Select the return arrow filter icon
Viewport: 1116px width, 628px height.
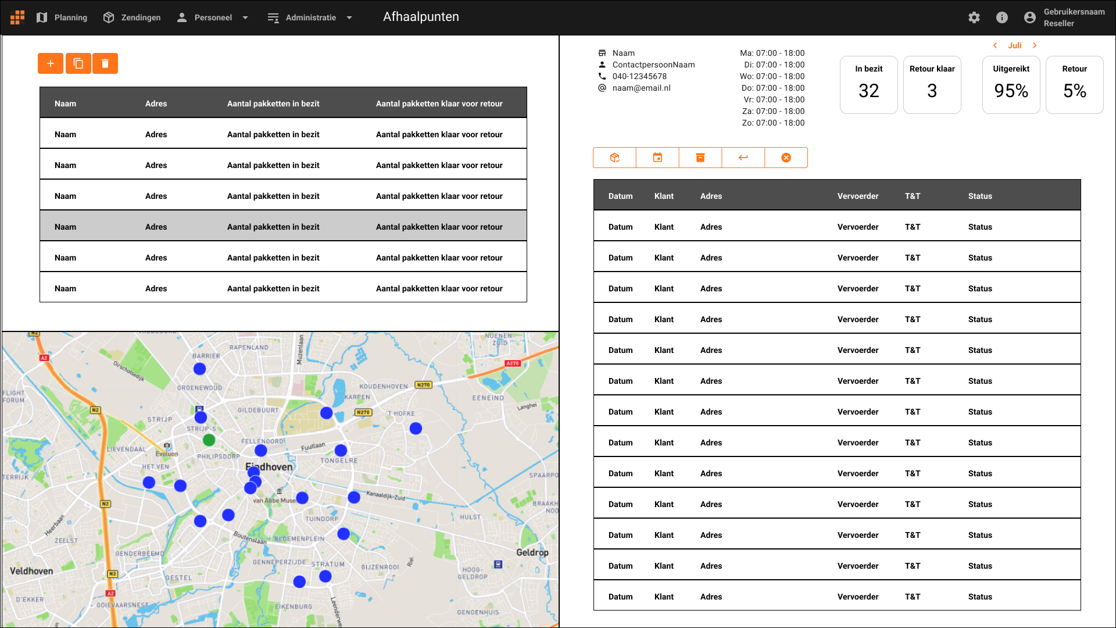(x=743, y=158)
